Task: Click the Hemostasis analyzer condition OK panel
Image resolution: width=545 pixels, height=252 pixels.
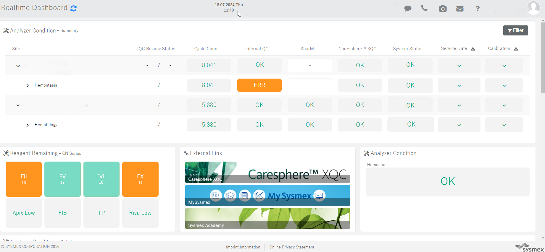Action: [448, 182]
